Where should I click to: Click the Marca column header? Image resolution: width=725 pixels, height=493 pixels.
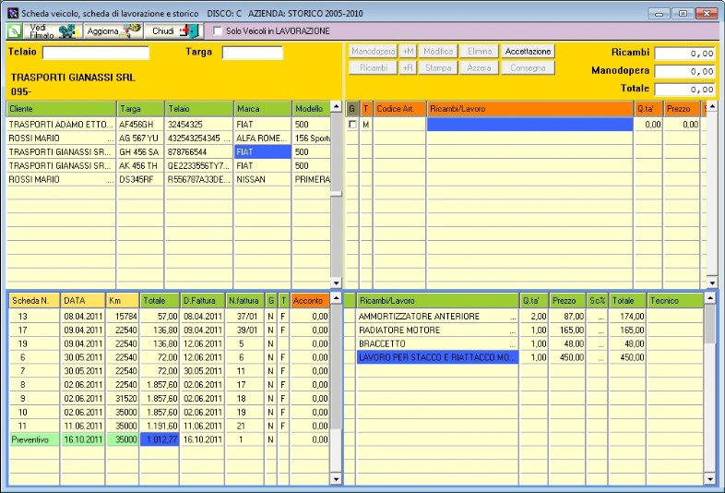point(263,109)
